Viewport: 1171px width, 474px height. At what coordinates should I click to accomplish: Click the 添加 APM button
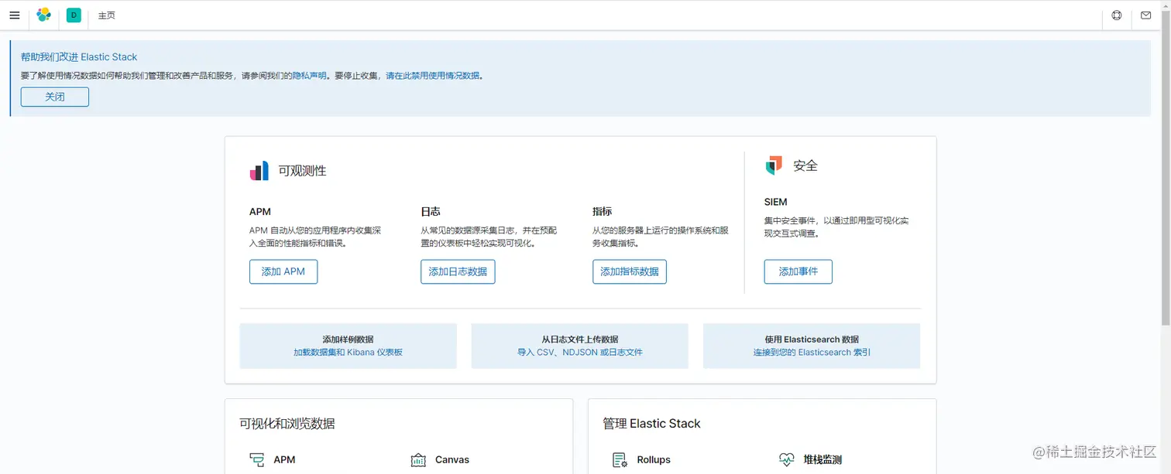pyautogui.click(x=283, y=271)
